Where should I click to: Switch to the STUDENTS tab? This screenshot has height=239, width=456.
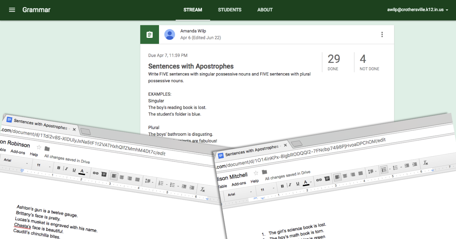pos(230,10)
